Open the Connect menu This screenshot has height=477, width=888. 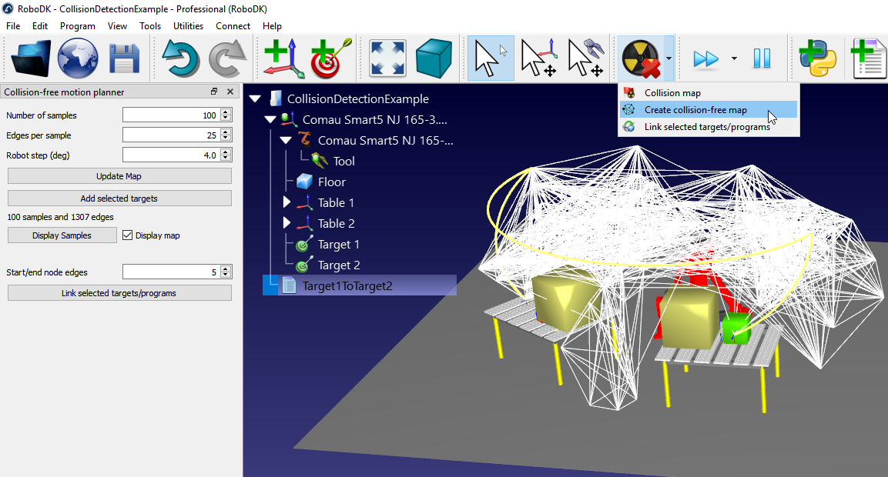(x=233, y=26)
